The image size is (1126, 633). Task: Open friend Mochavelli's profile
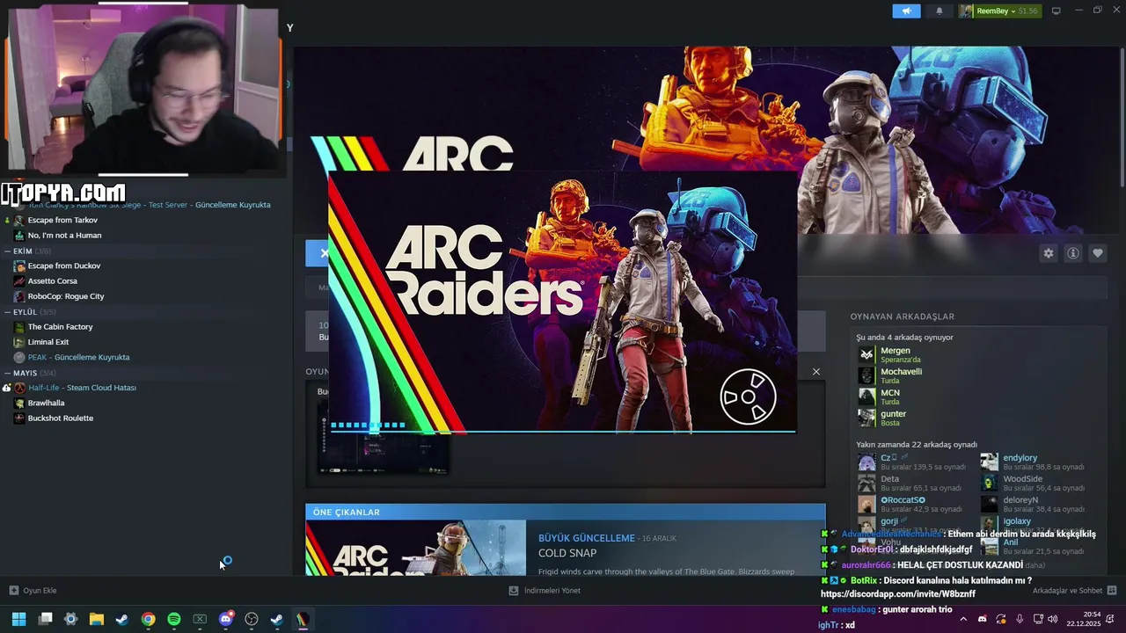pyautogui.click(x=902, y=372)
